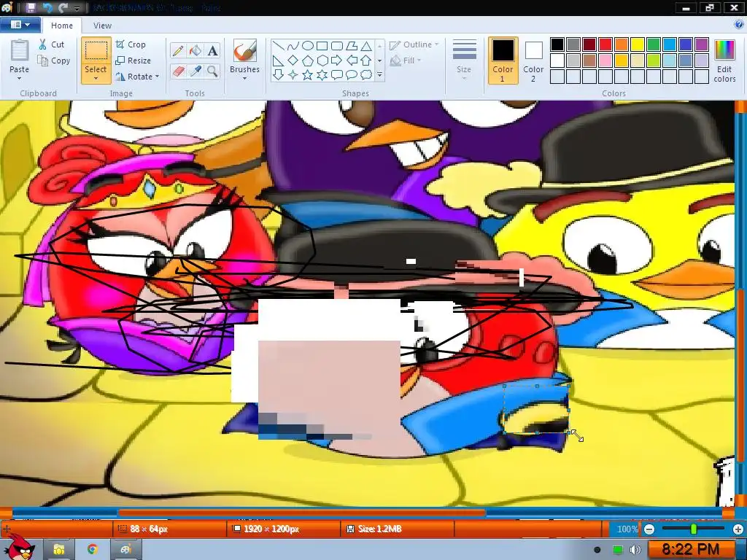Select the Curve shape
The image size is (747, 560).
coord(293,46)
